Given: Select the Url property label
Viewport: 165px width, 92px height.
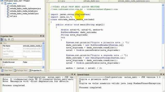Looking at the screenshot, I should [4, 65].
